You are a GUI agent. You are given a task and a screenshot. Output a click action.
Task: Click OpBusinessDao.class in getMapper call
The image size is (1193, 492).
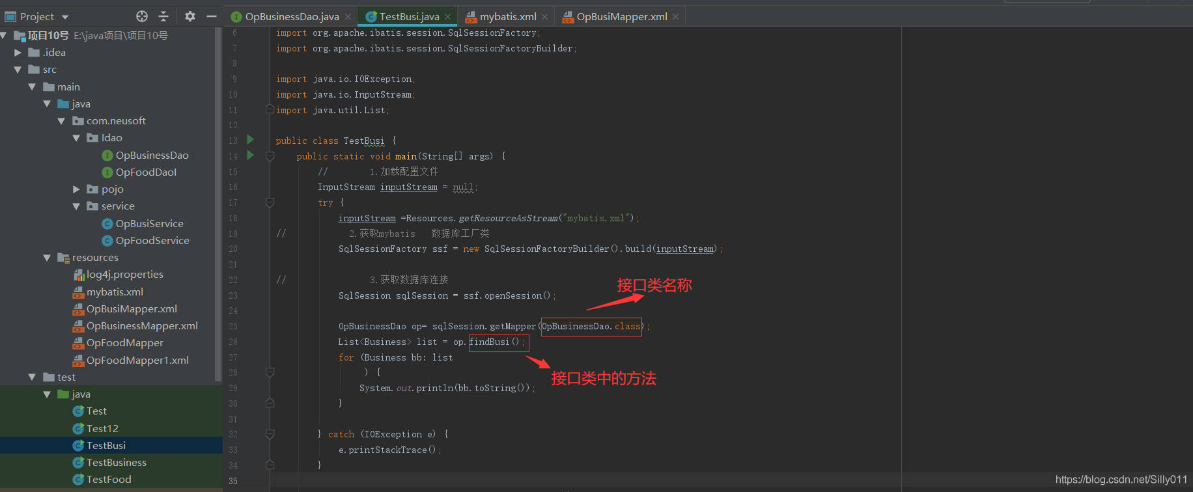coord(591,327)
